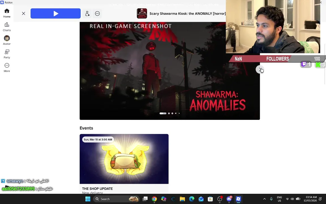Click the taskbar Search box

[x=117, y=199]
